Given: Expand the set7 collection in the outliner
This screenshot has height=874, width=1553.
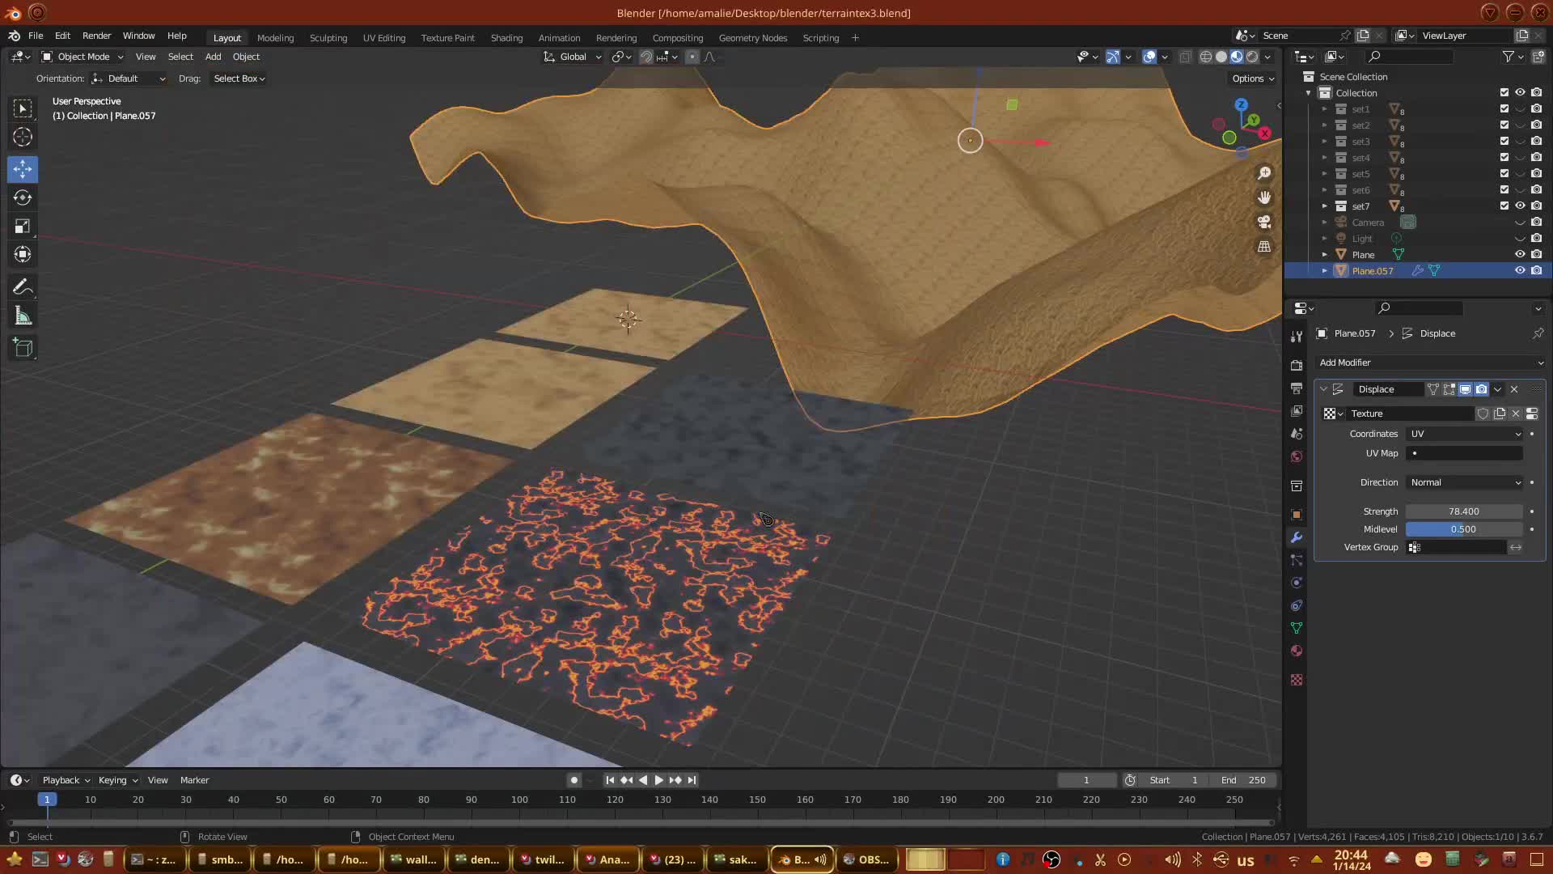Looking at the screenshot, I should pyautogui.click(x=1324, y=206).
